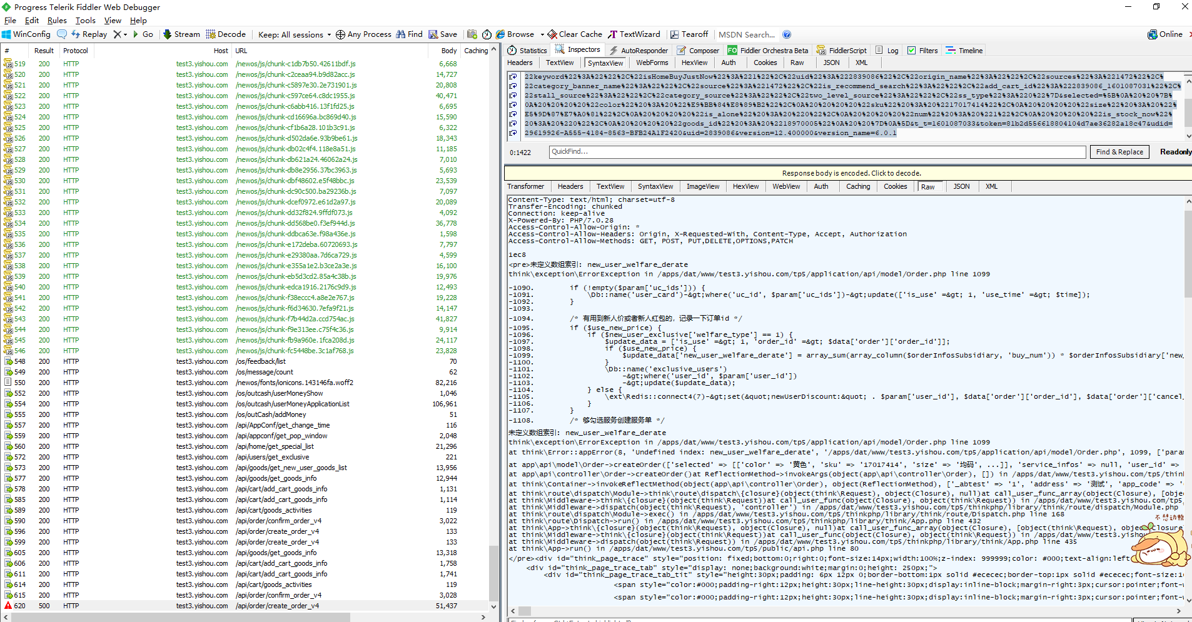Open the Keep: All sessions dropdown

tap(295, 34)
